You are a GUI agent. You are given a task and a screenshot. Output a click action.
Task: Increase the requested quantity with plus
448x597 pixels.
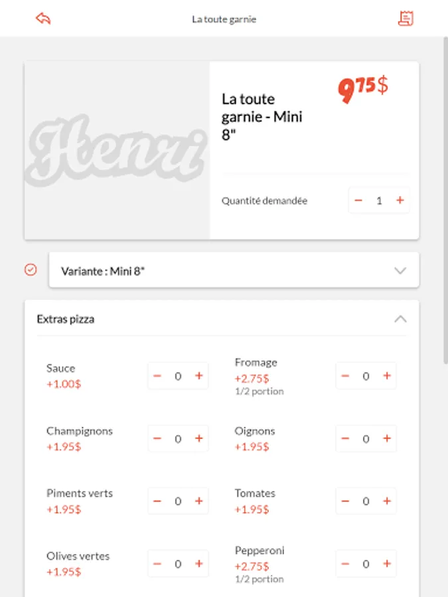coord(400,200)
